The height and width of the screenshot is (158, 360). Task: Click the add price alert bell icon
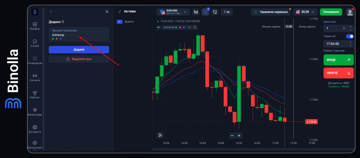point(215,12)
